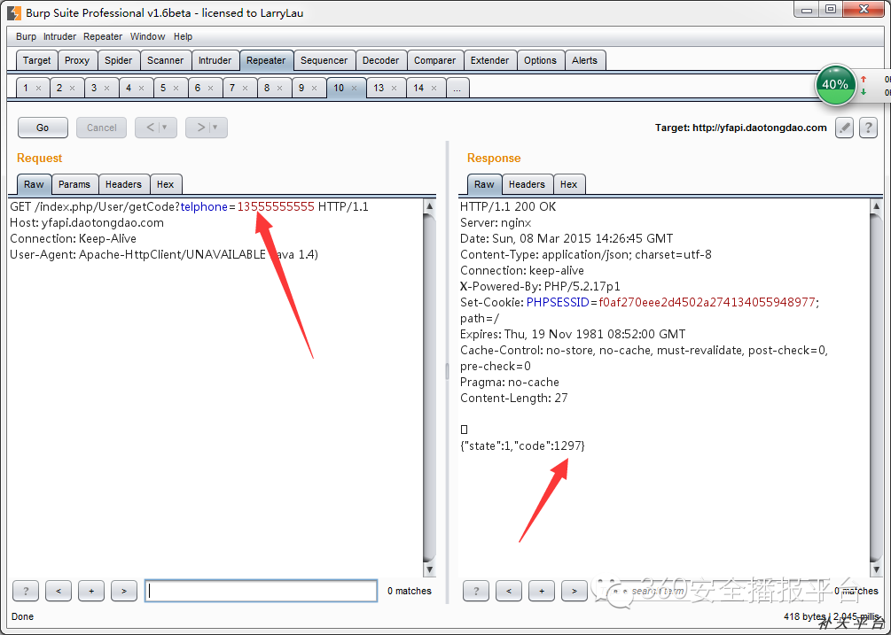891x635 pixels.
Task: Click the PHPSESSID cookie value in response
Action: click(707, 303)
